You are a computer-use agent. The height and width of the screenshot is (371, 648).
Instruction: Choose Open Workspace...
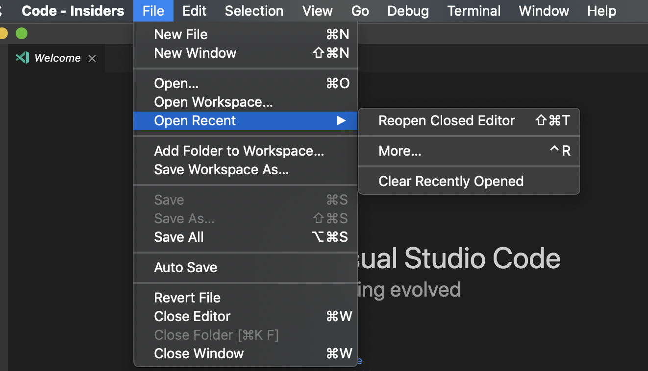point(213,102)
